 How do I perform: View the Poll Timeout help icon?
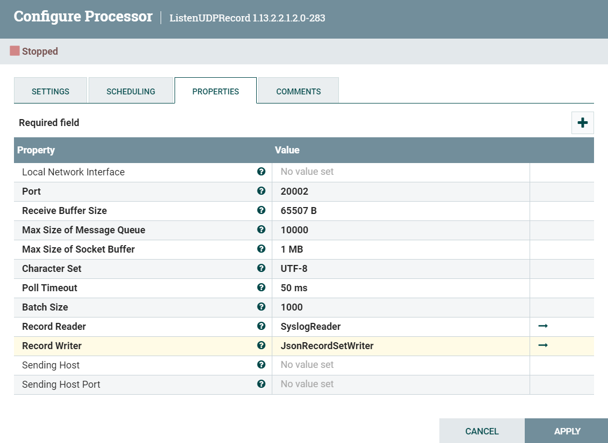pos(261,287)
